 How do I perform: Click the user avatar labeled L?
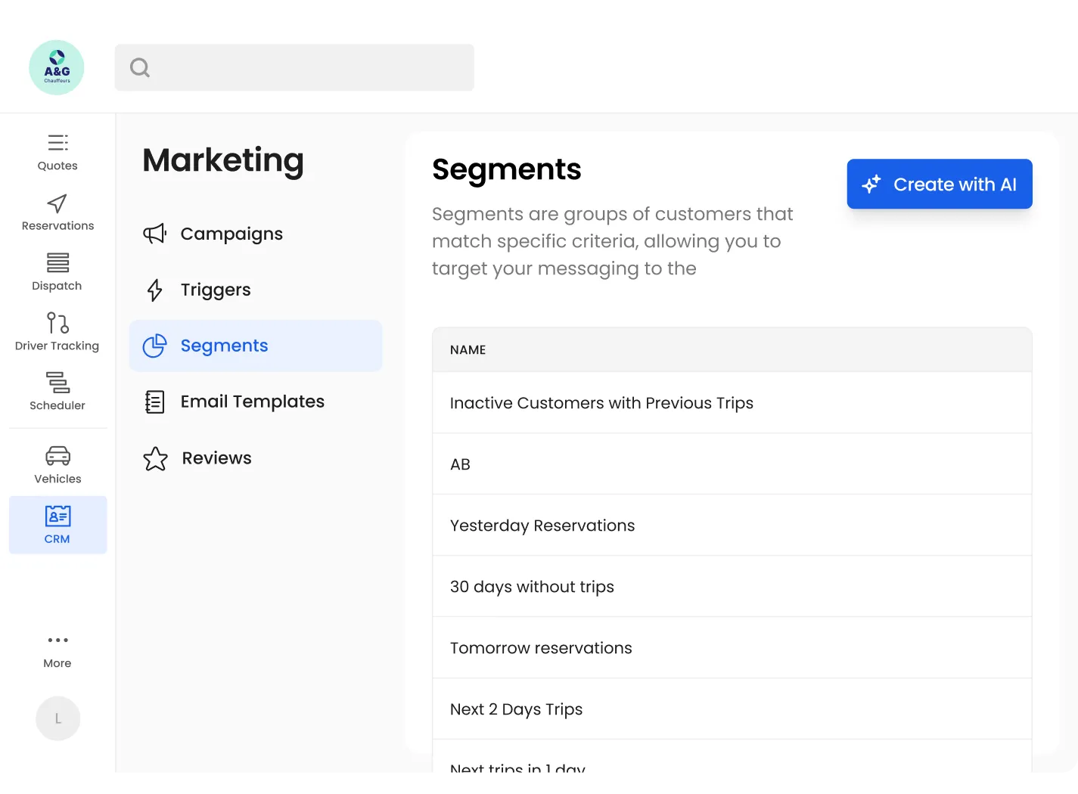pos(57,718)
